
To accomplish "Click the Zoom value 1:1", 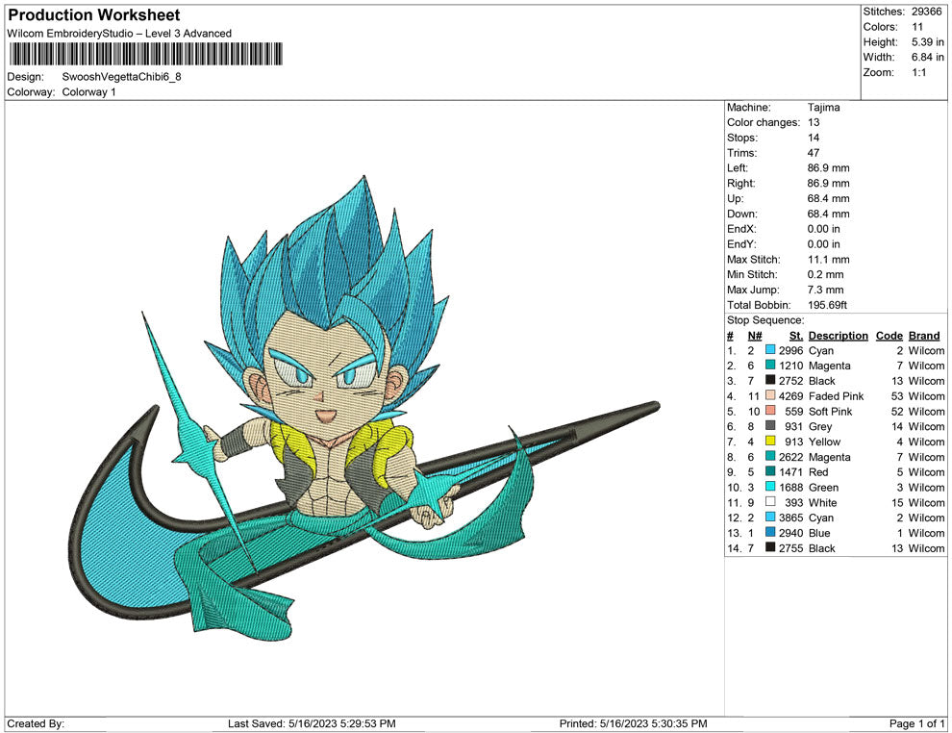I will coord(918,72).
